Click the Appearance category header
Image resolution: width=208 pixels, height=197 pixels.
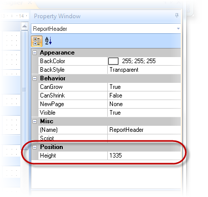[106, 53]
